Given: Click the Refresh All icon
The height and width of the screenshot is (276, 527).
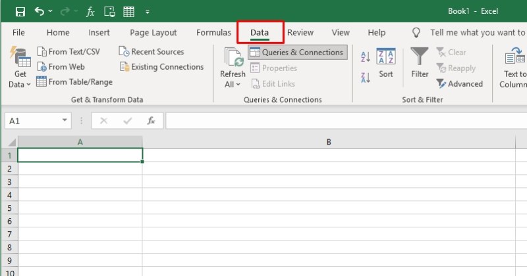Looking at the screenshot, I should [x=233, y=57].
